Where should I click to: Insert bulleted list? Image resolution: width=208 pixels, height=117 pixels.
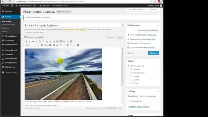coord(36,42)
